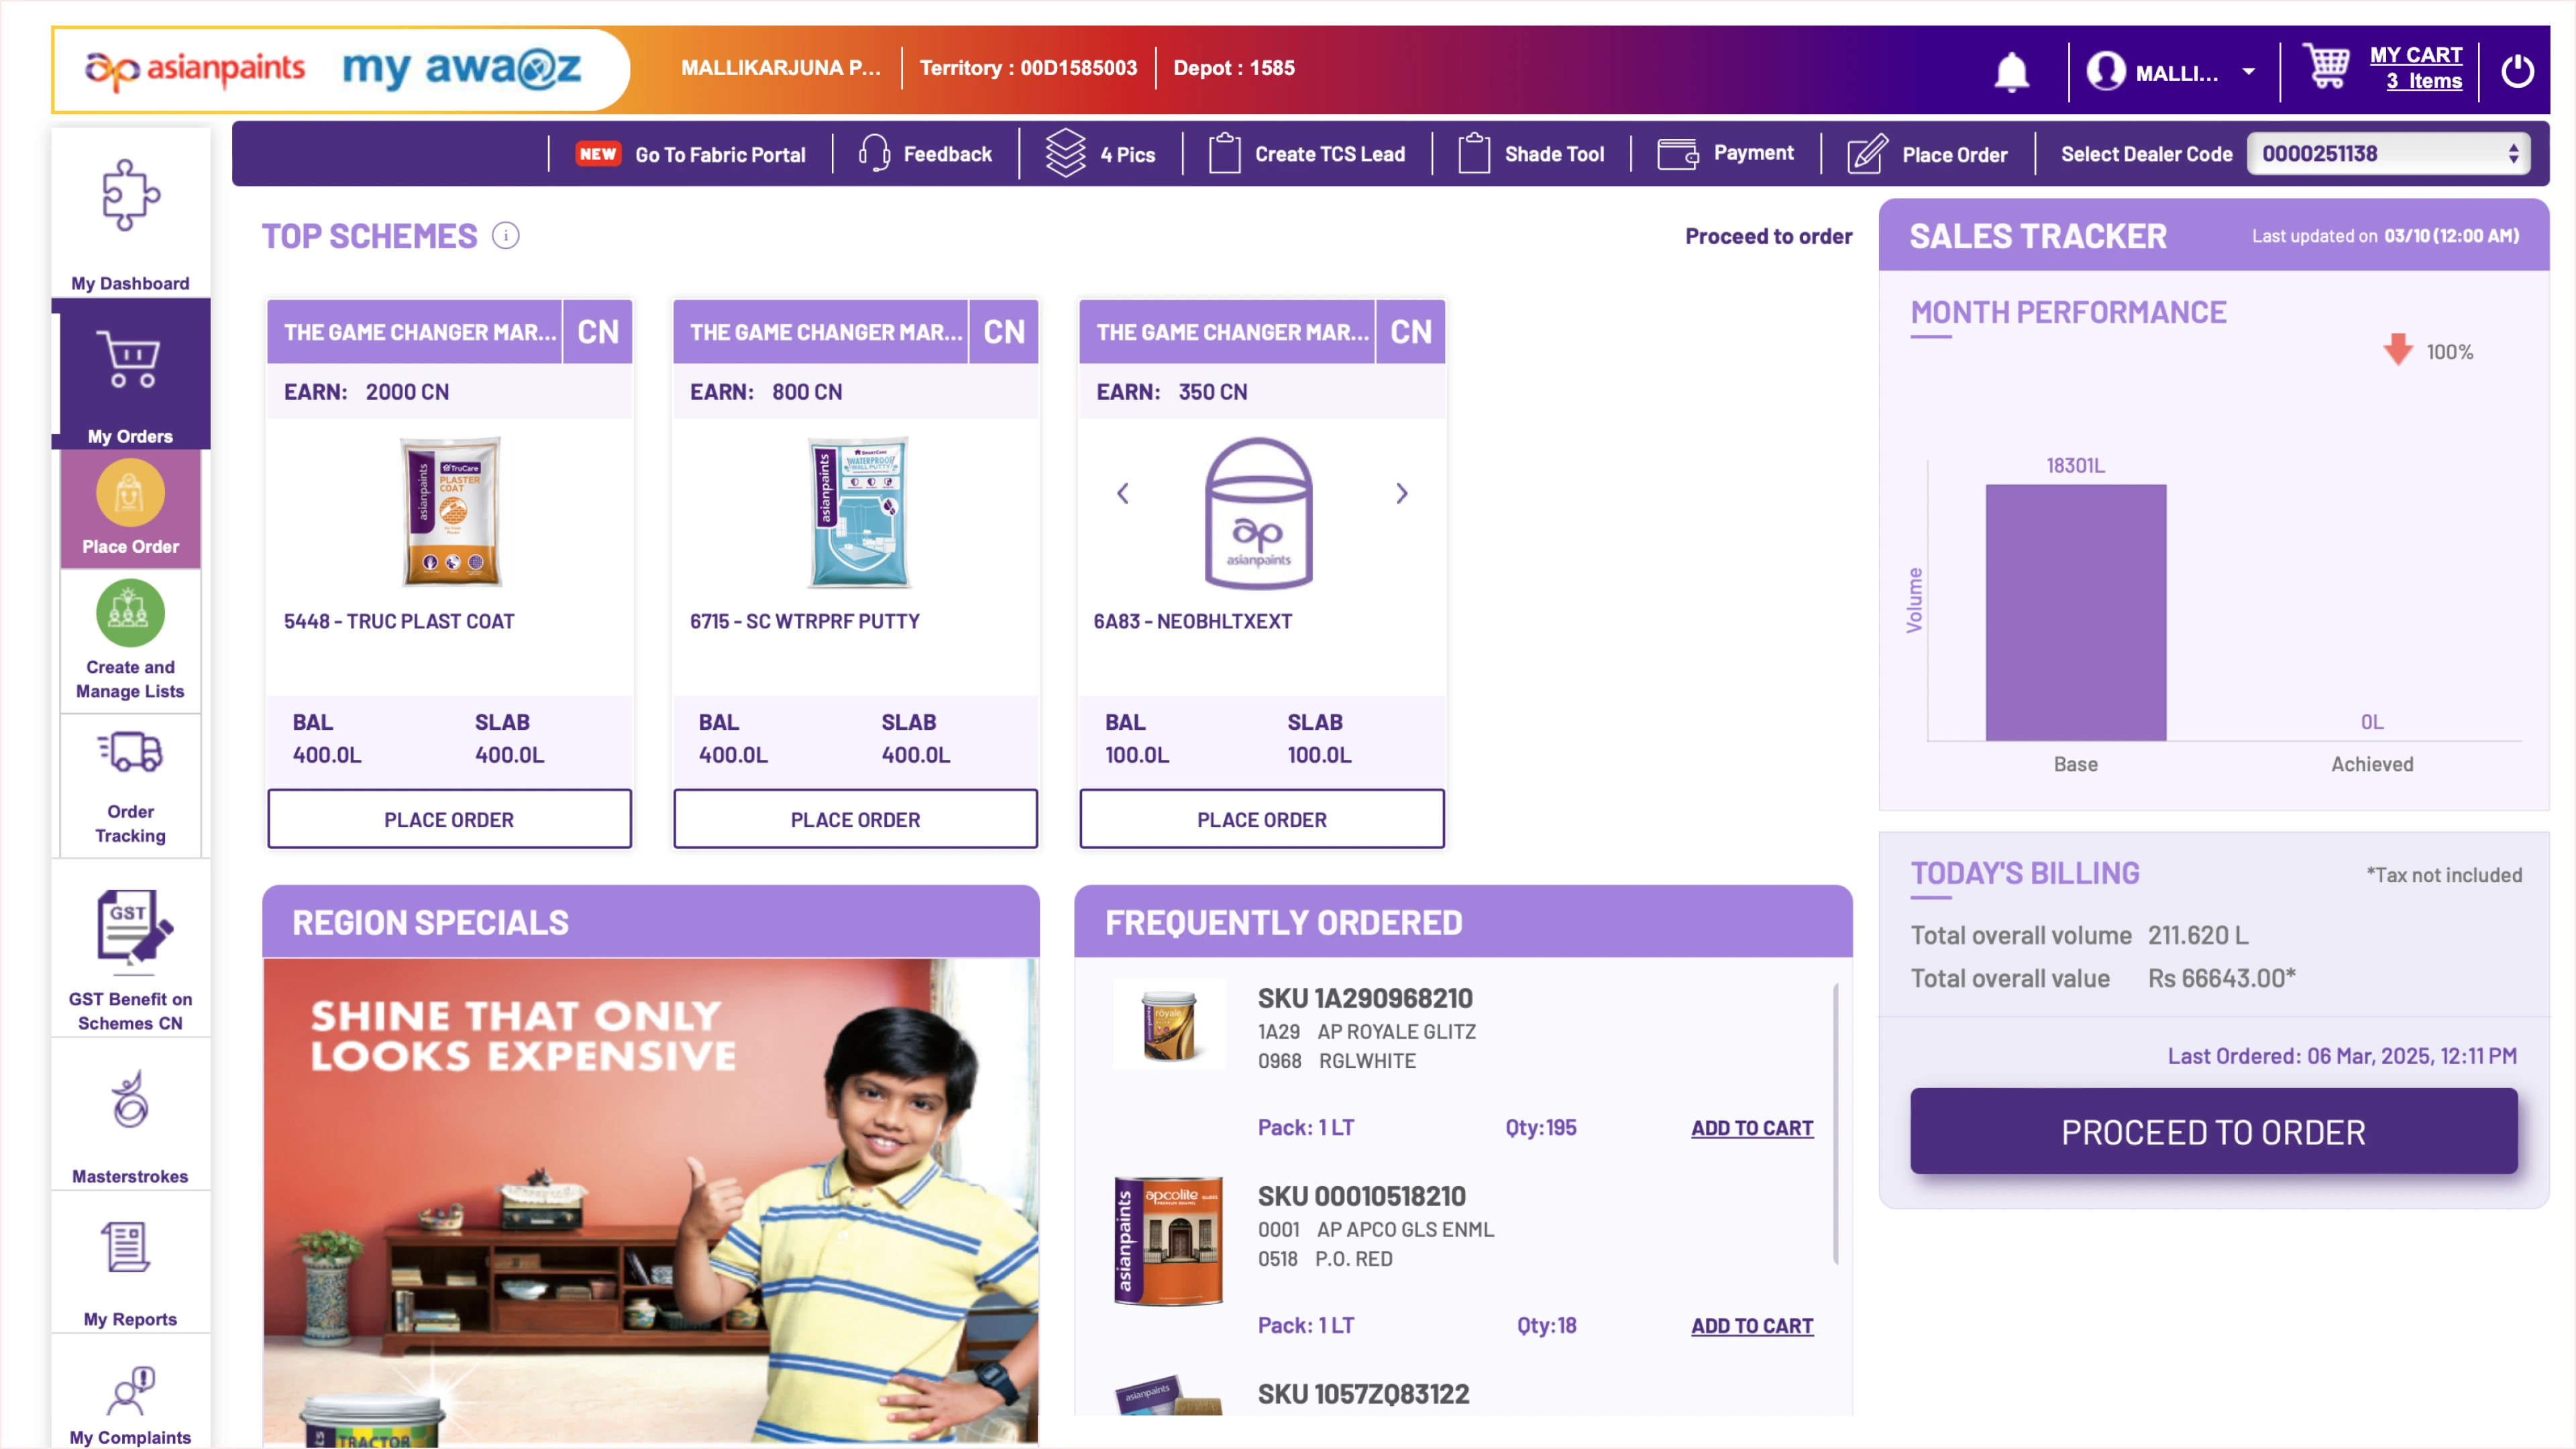The height and width of the screenshot is (1449, 2576).
Task: Open My Complaints icon
Action: (x=131, y=1391)
